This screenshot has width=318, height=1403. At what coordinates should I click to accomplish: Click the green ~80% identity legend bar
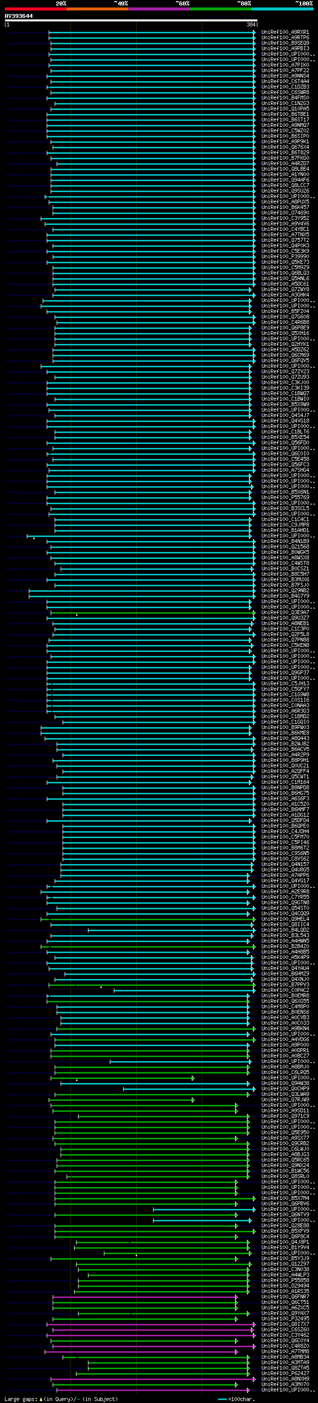coord(221,9)
